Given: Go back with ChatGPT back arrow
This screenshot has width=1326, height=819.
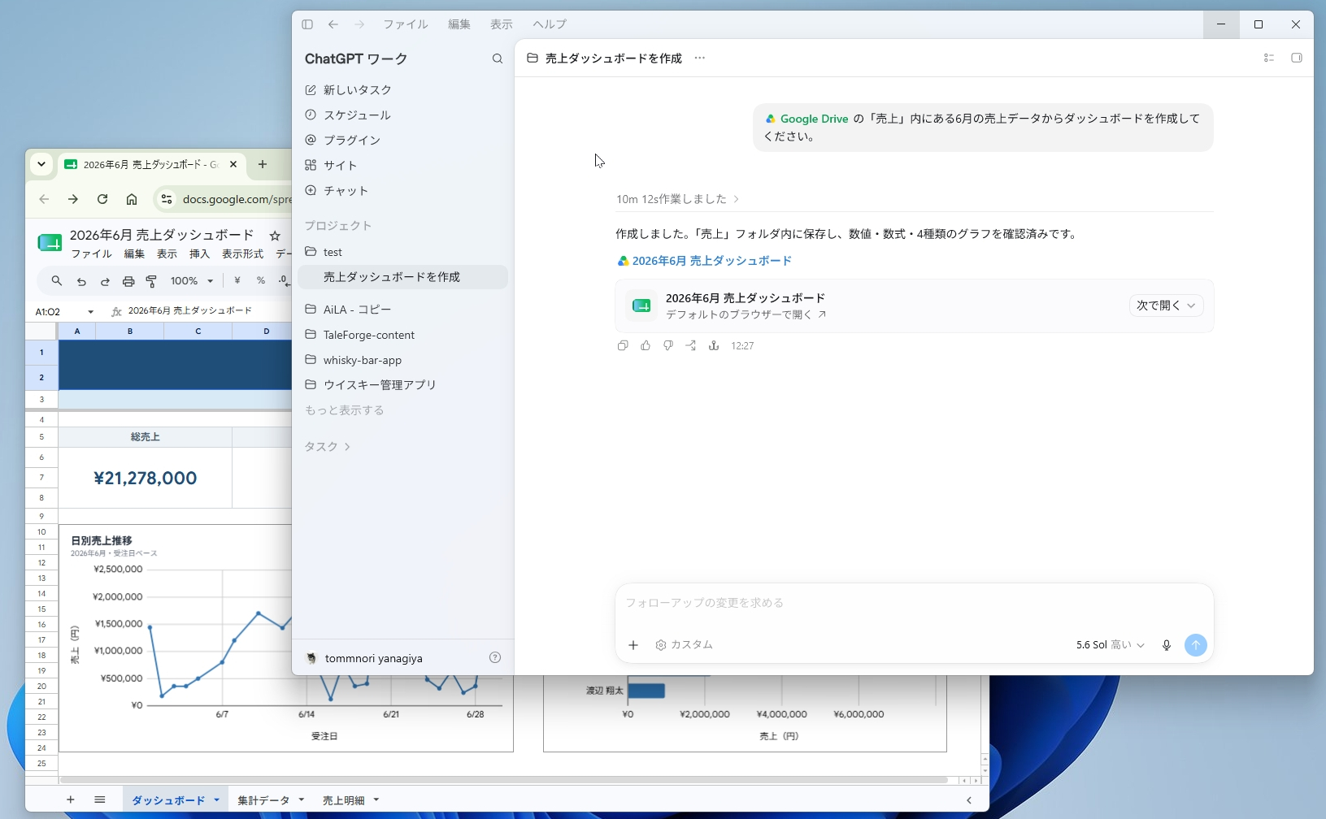Looking at the screenshot, I should tap(333, 24).
